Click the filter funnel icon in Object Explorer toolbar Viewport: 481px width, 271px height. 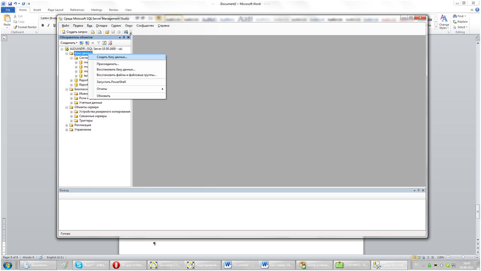tap(98, 43)
